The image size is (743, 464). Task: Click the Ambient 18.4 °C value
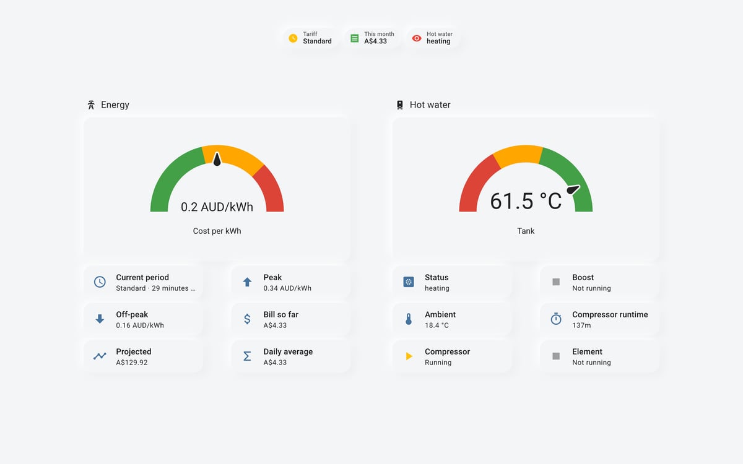coord(437,325)
